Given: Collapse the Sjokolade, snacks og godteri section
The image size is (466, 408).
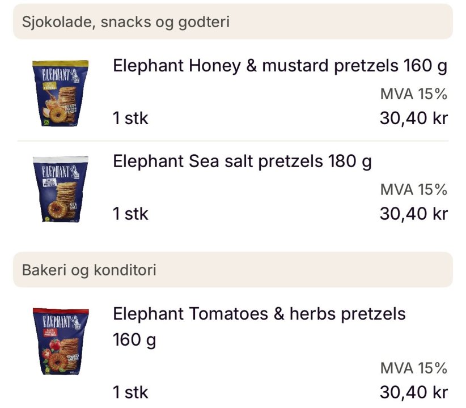Looking at the screenshot, I should 233,22.
